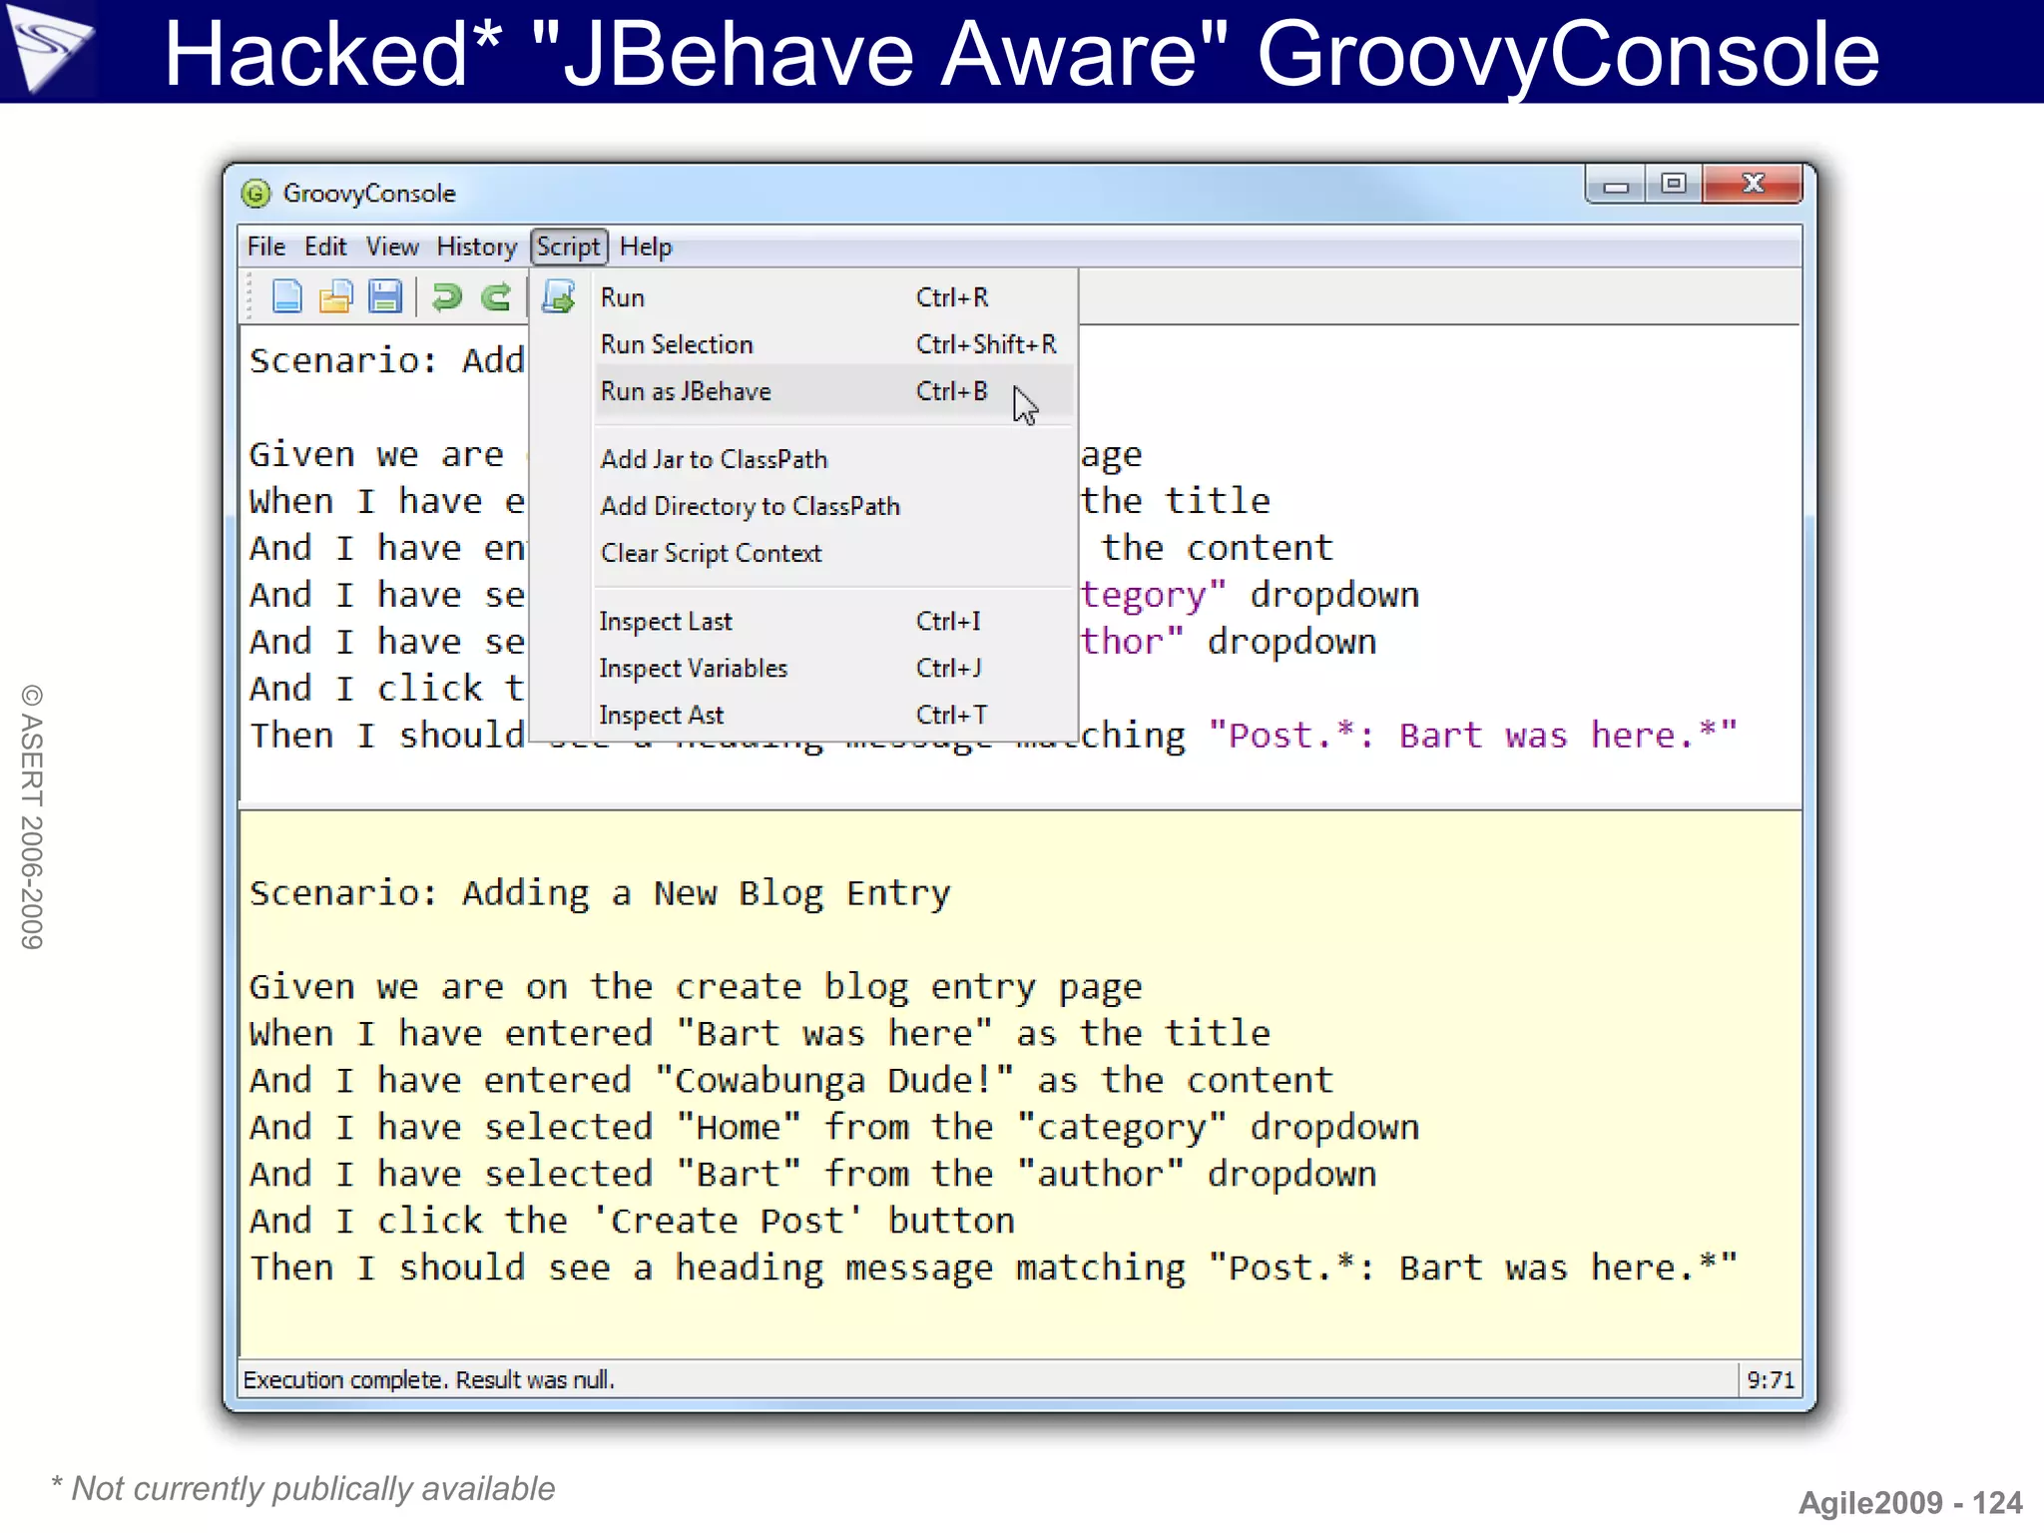This screenshot has height=1533, width=2044.
Task: Click output line 'Given we are on the create blog entry page'
Action: [x=696, y=986]
